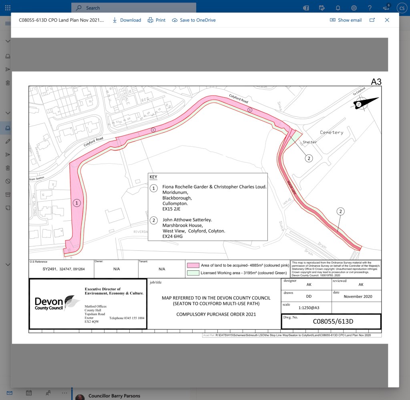Image resolution: width=410 pixels, height=400 pixels.
Task: Open Settings with the gear icon
Action: [354, 8]
